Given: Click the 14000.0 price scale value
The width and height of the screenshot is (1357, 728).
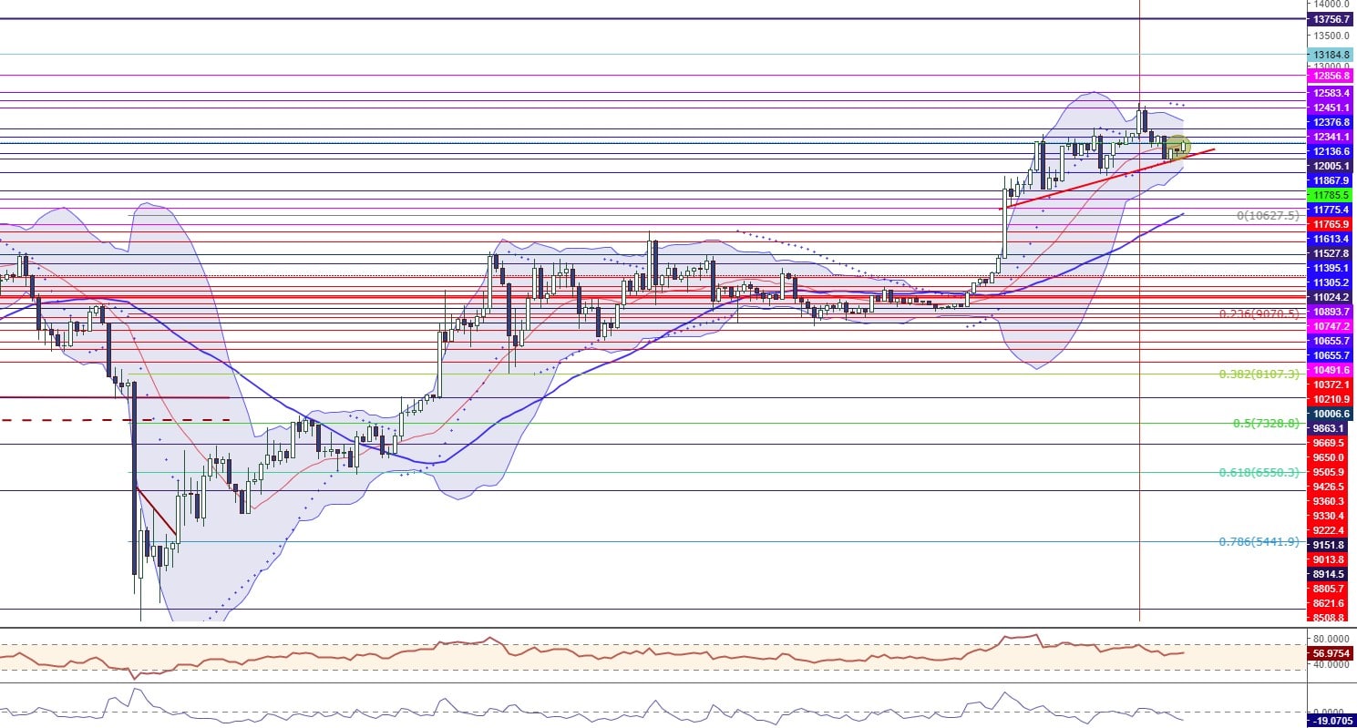Looking at the screenshot, I should (1331, 5).
